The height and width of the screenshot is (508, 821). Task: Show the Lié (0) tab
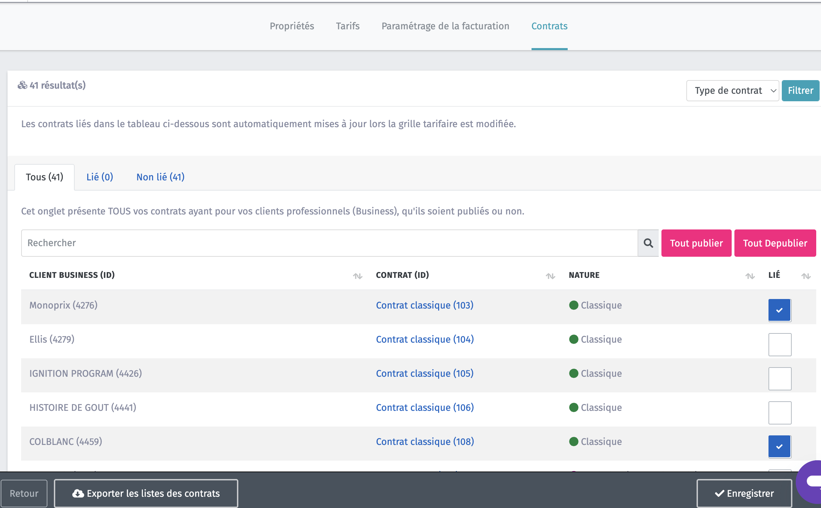[x=100, y=177]
